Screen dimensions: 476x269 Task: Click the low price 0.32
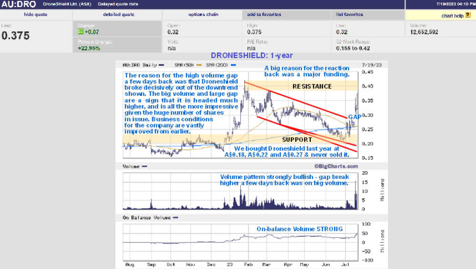(x=341, y=32)
